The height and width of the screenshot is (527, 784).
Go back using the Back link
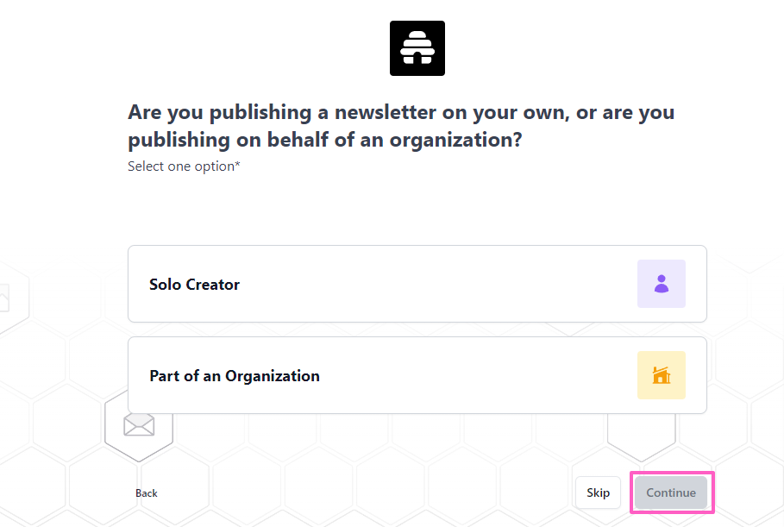pyautogui.click(x=147, y=493)
